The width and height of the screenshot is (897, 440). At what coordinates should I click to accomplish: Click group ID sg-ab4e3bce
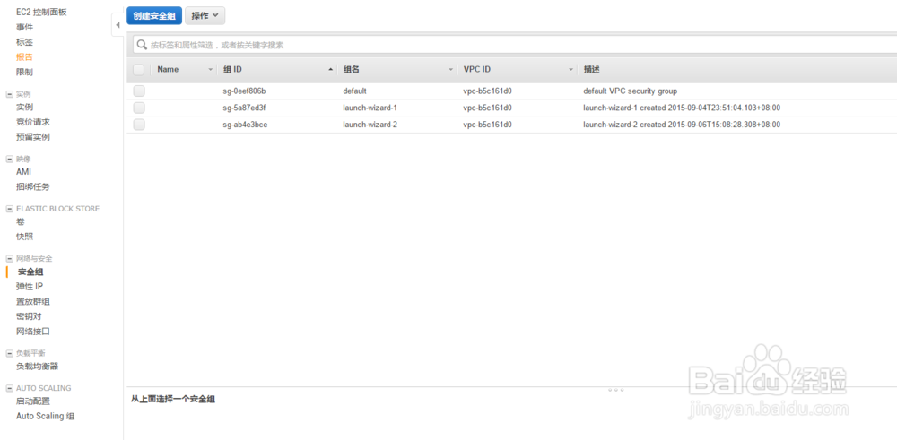pyautogui.click(x=245, y=125)
